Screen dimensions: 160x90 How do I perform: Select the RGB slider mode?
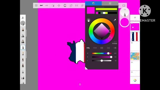click(95, 48)
